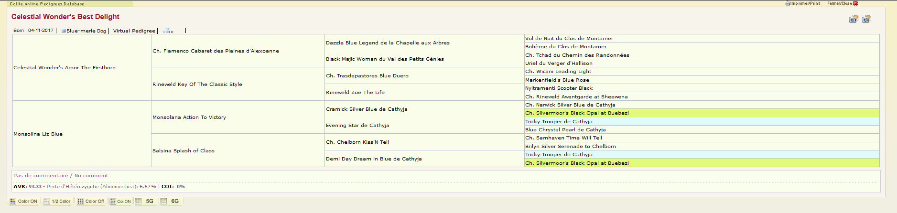The height and width of the screenshot is (213, 897).
Task: Open the Virtual Pedigree link
Action: [x=134, y=31]
